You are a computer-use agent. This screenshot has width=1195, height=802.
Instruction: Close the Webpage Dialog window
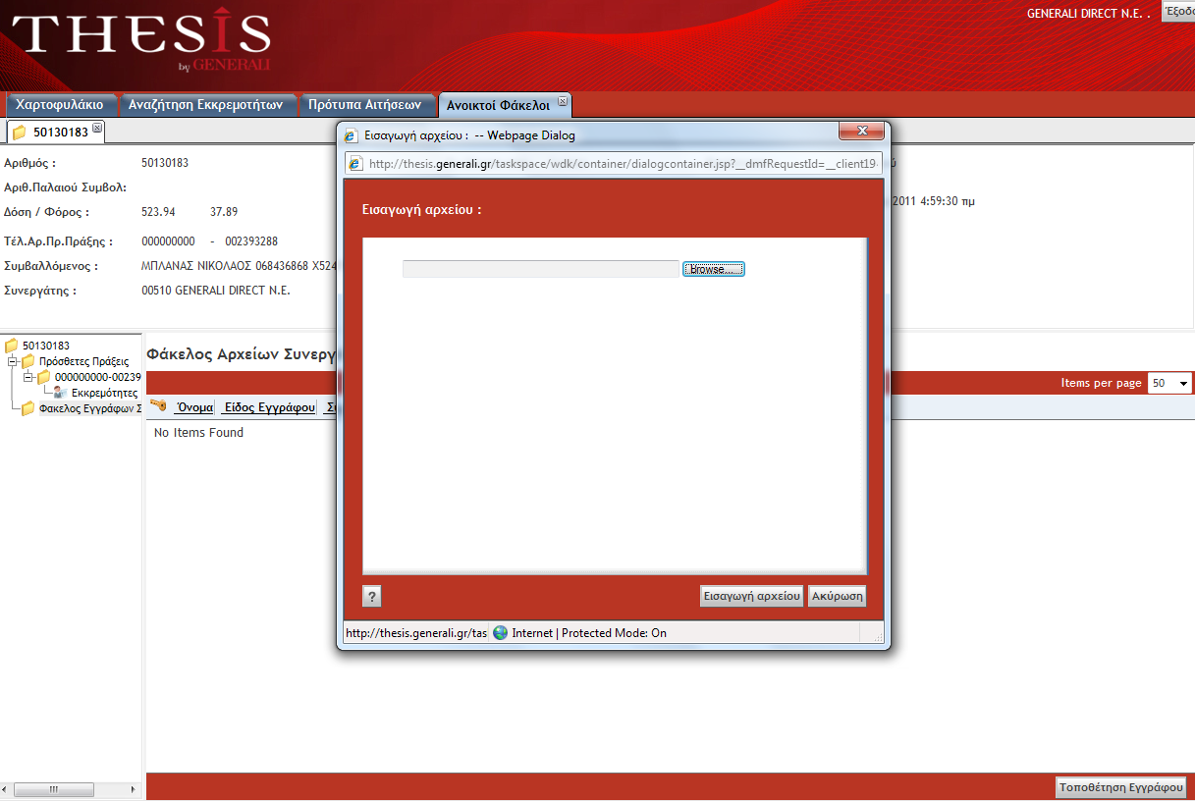click(861, 132)
